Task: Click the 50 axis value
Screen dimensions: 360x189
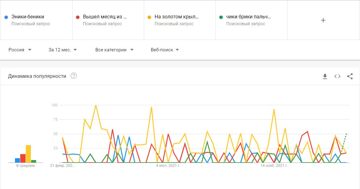Action: 55,134
